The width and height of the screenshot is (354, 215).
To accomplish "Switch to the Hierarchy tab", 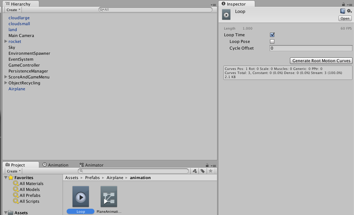I will point(20,4).
